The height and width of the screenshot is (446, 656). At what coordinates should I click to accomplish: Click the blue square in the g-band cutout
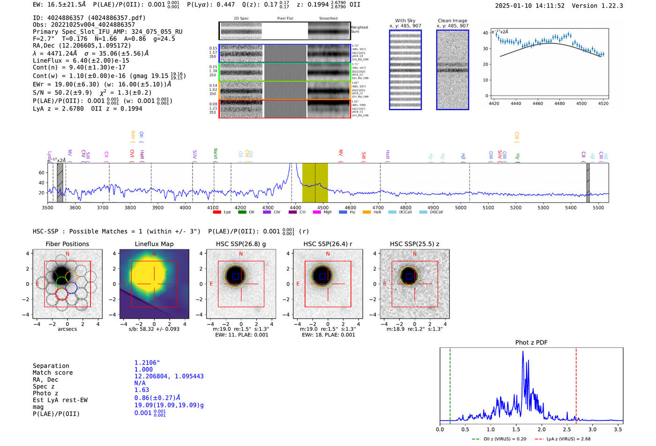tap(236, 277)
